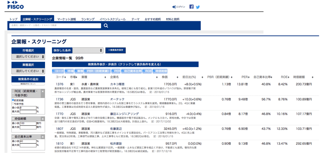Open the 業種選択 dropdown
This screenshot has width=325, height=157.
click(x=28, y=71)
